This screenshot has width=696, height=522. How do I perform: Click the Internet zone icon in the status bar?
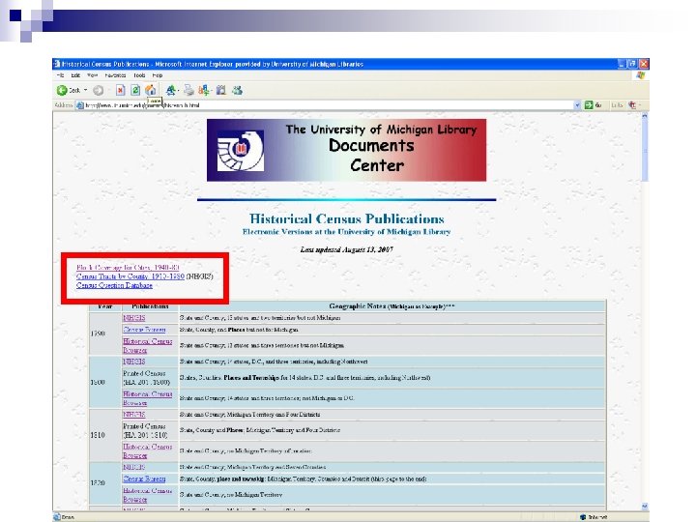tap(583, 517)
